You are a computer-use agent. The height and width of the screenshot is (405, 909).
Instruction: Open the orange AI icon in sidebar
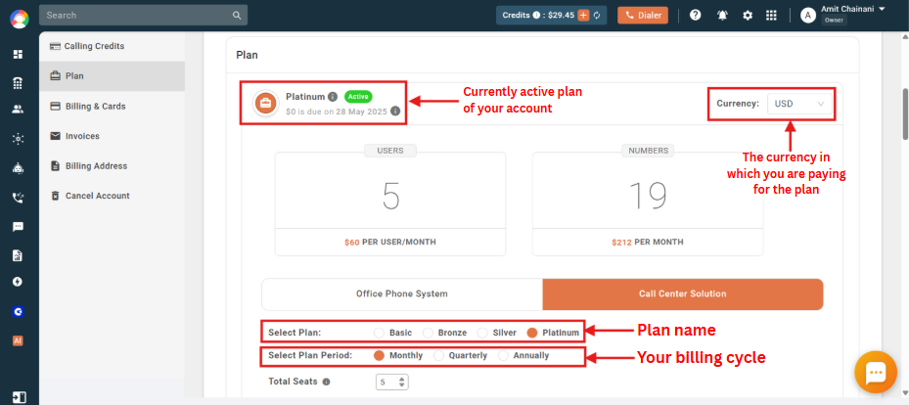[18, 340]
